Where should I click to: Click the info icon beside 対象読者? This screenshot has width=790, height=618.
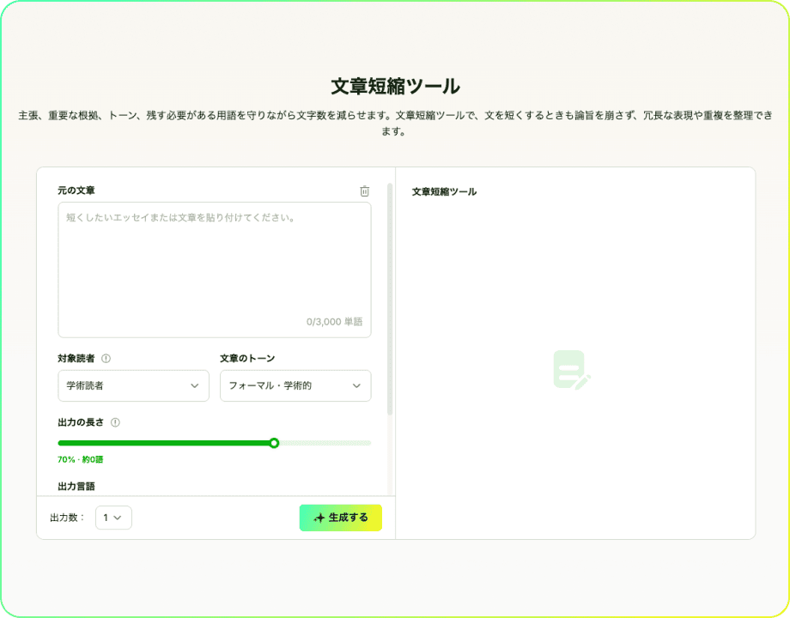point(106,359)
